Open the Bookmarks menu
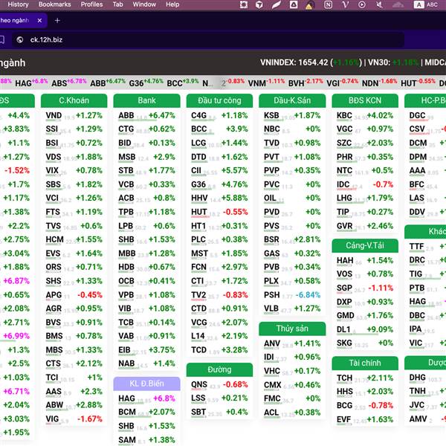This screenshot has width=446, height=446. [x=54, y=4]
